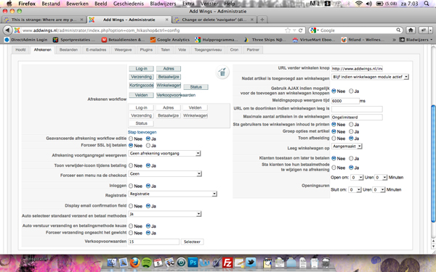
Task: Open the Nadat artikel is toegevoegd dropdown
Action: coord(370,77)
